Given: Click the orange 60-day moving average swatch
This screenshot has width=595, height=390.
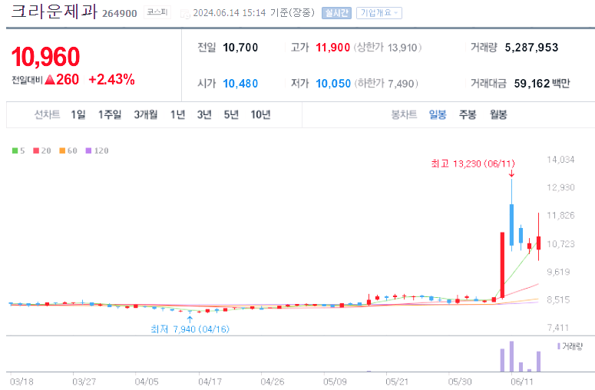Looking at the screenshot, I should [x=62, y=150].
